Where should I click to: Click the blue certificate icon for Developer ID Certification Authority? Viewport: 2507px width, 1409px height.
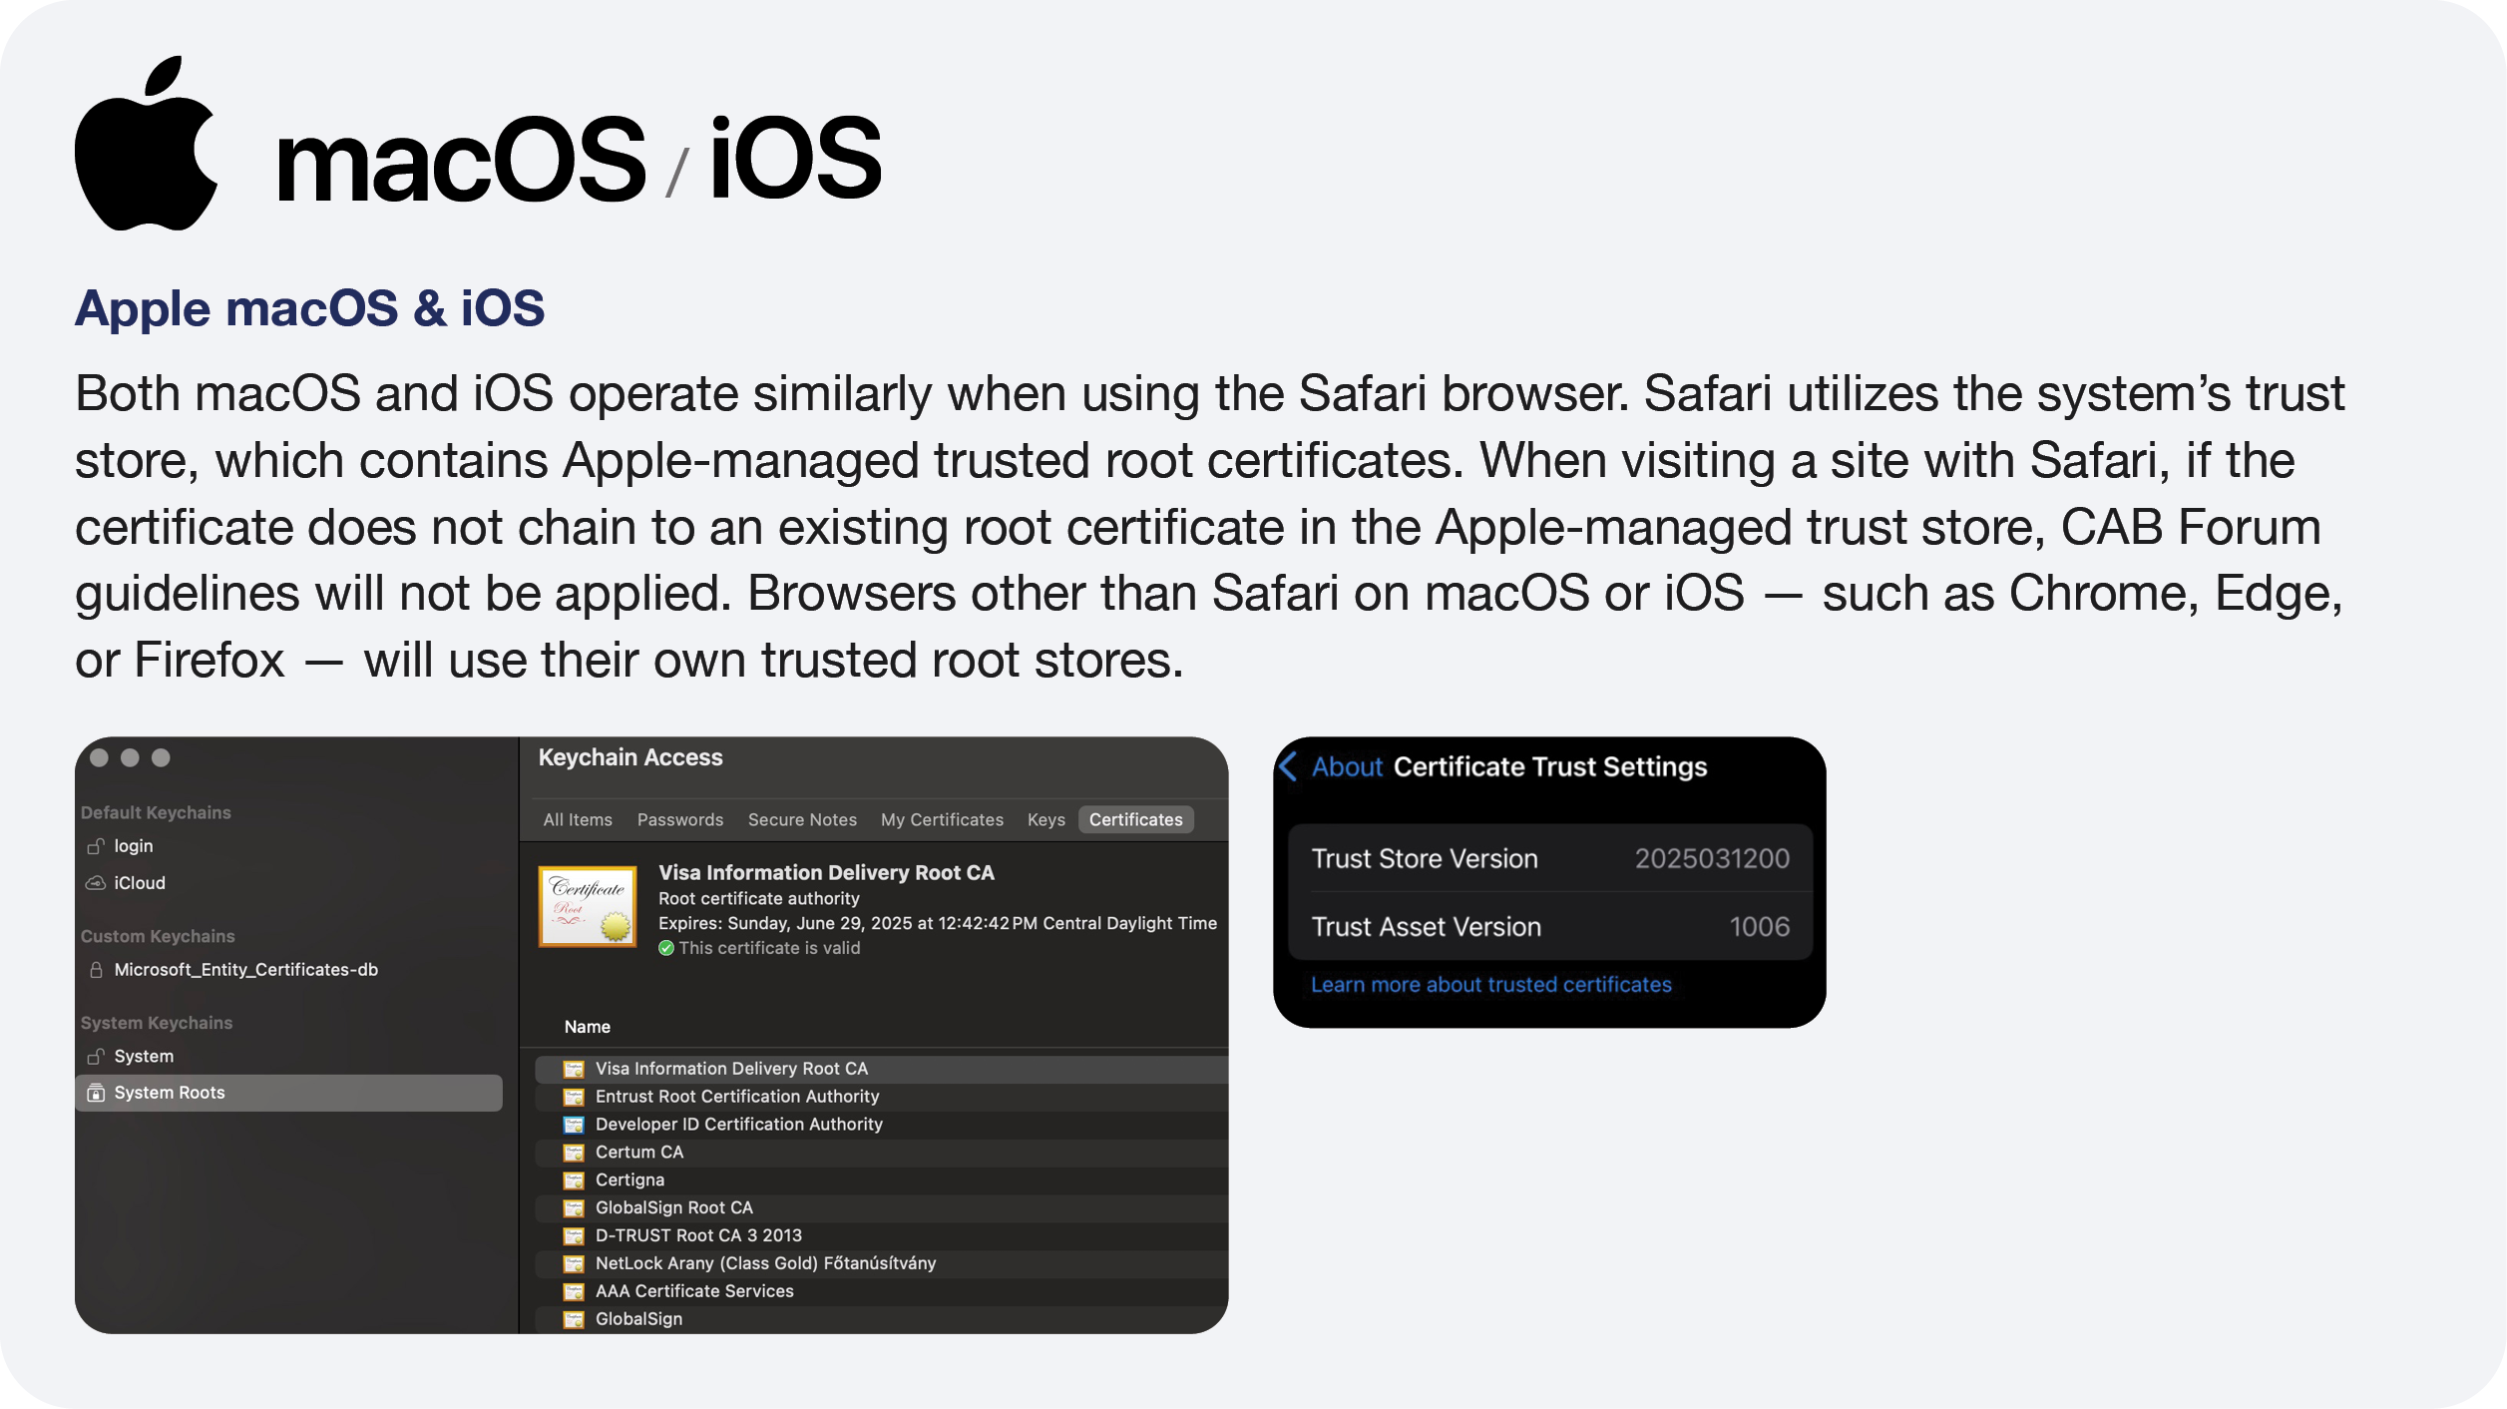pyautogui.click(x=574, y=1125)
